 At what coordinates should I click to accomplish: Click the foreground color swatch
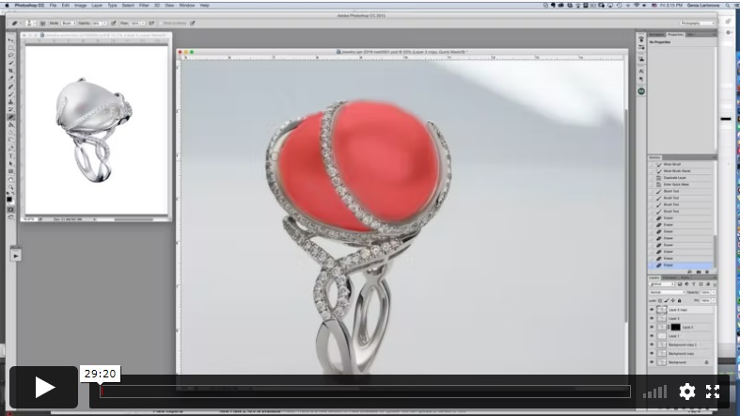coord(9,200)
